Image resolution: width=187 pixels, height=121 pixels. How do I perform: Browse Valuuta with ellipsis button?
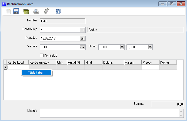82,47
